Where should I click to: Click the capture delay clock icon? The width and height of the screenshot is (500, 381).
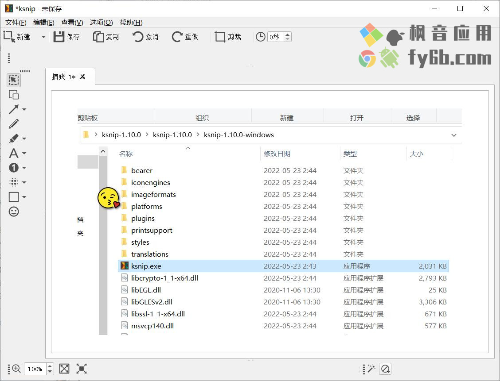pos(261,37)
